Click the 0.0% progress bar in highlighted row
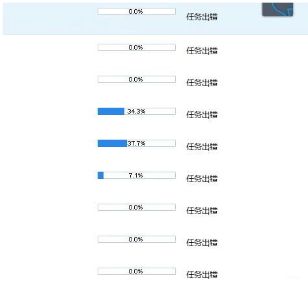 coord(137,11)
